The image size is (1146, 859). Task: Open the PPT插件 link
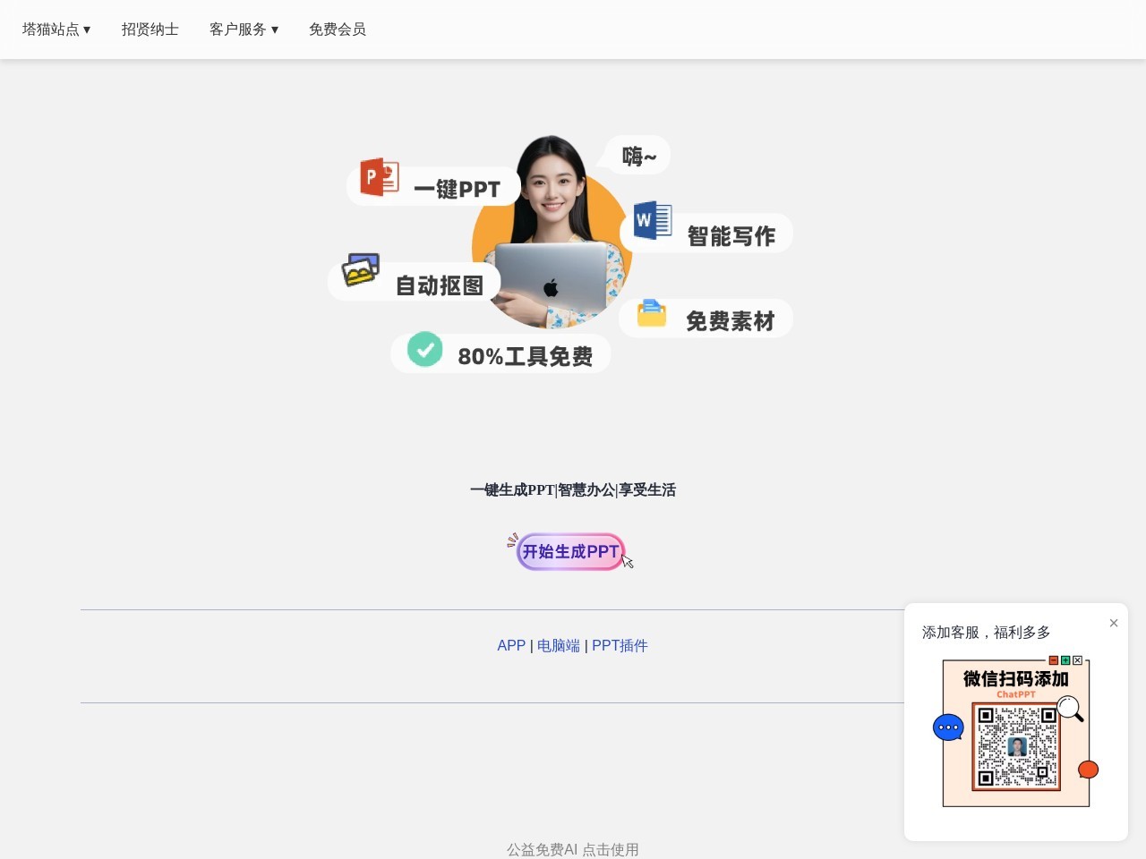(x=620, y=645)
